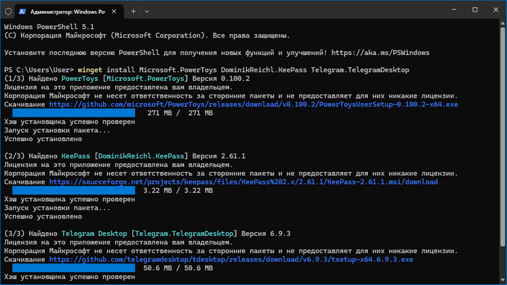Click the 'winget' command word
Viewport: 507px width, 285px height.
coord(90,69)
